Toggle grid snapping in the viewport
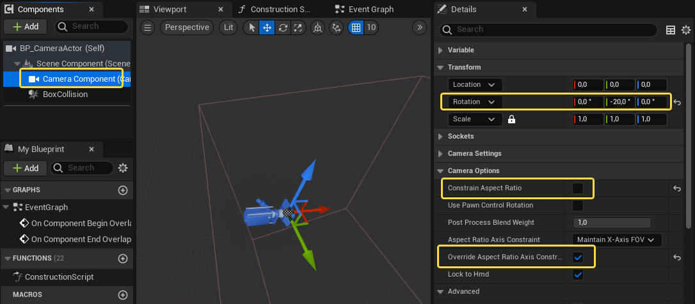Image resolution: width=695 pixels, height=304 pixels. pos(356,27)
